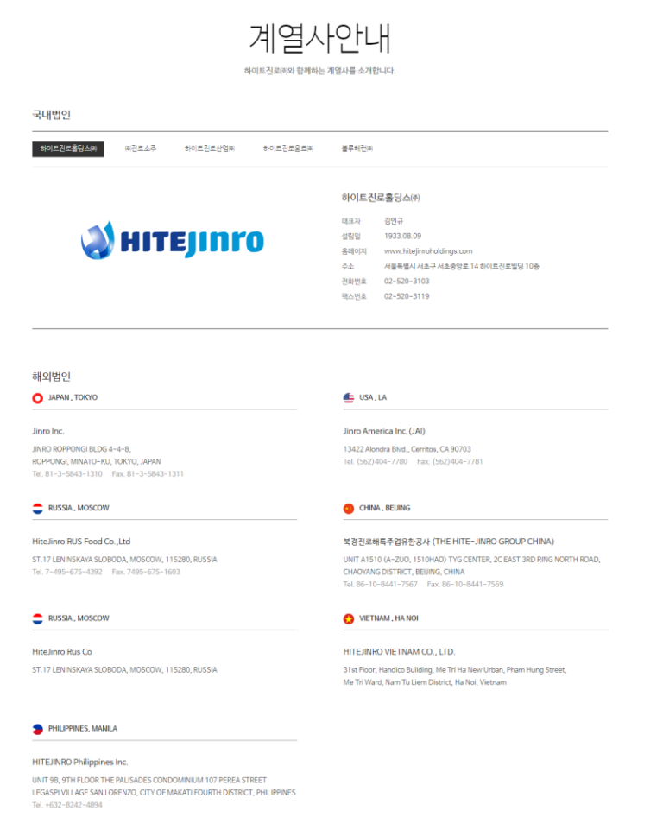The height and width of the screenshot is (836, 663).
Task: Open the www.hitejinroholdings.com homepage link
Action: coord(428,251)
